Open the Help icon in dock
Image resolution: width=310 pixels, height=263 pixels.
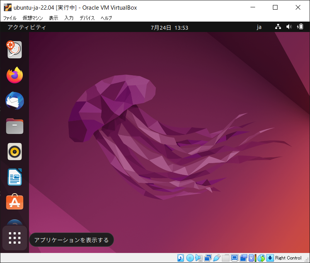(x=15, y=223)
